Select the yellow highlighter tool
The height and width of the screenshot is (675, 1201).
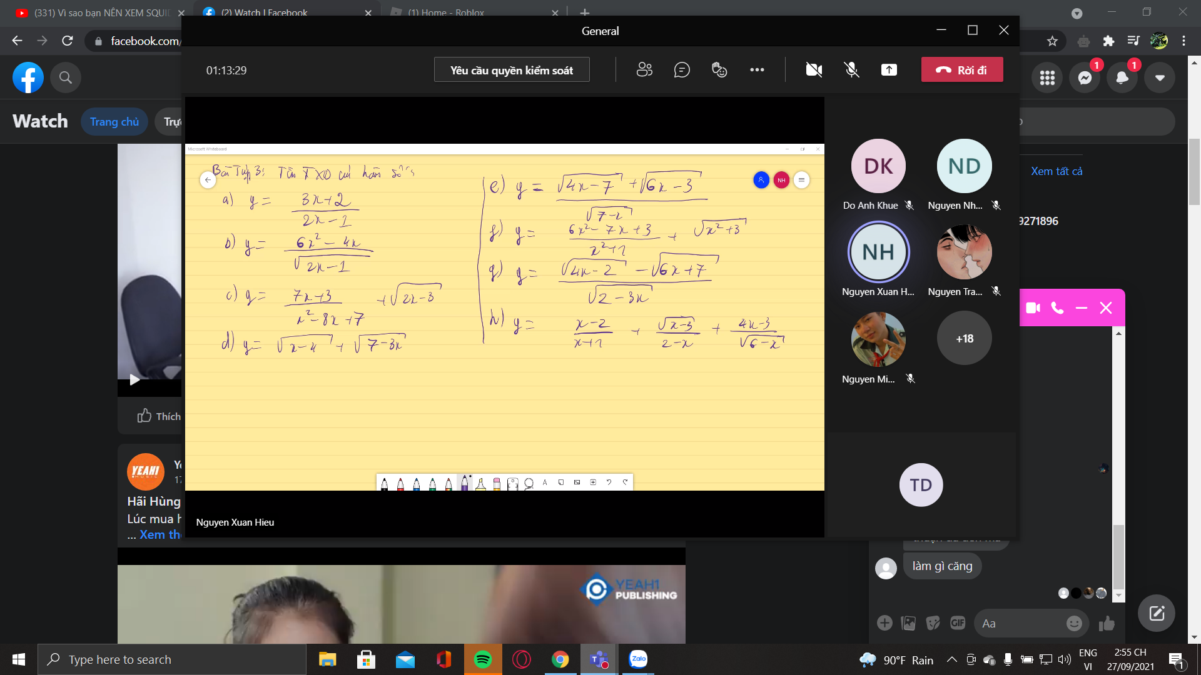tap(481, 483)
